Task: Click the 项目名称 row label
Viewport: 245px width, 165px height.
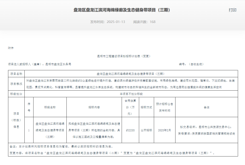Action: pyautogui.click(x=16, y=74)
